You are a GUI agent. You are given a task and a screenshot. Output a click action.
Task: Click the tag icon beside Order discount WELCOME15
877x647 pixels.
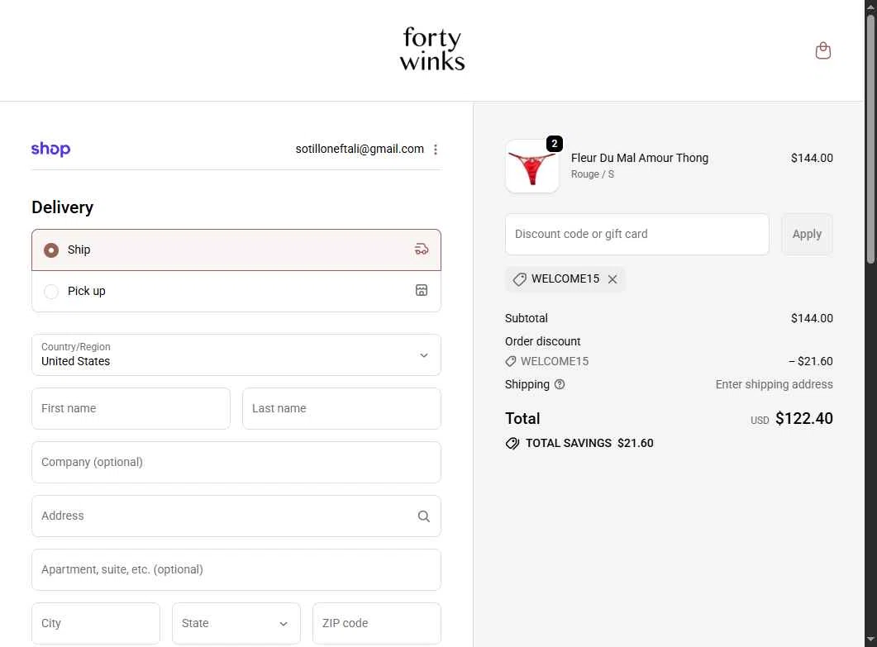coord(511,361)
